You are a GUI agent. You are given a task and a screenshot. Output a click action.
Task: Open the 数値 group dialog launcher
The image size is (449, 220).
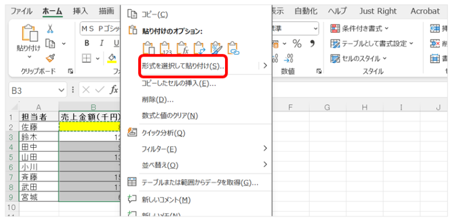pos(318,72)
